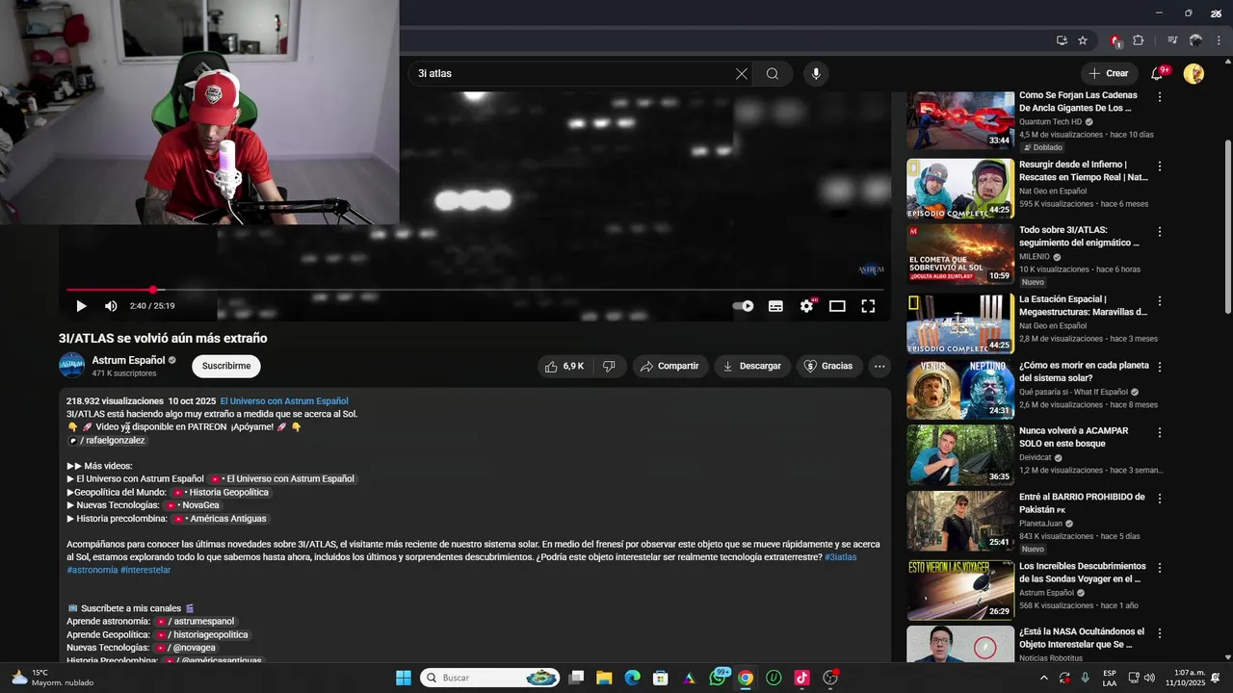Open YouTube notifications bell
This screenshot has height=693, width=1233.
tap(1158, 74)
